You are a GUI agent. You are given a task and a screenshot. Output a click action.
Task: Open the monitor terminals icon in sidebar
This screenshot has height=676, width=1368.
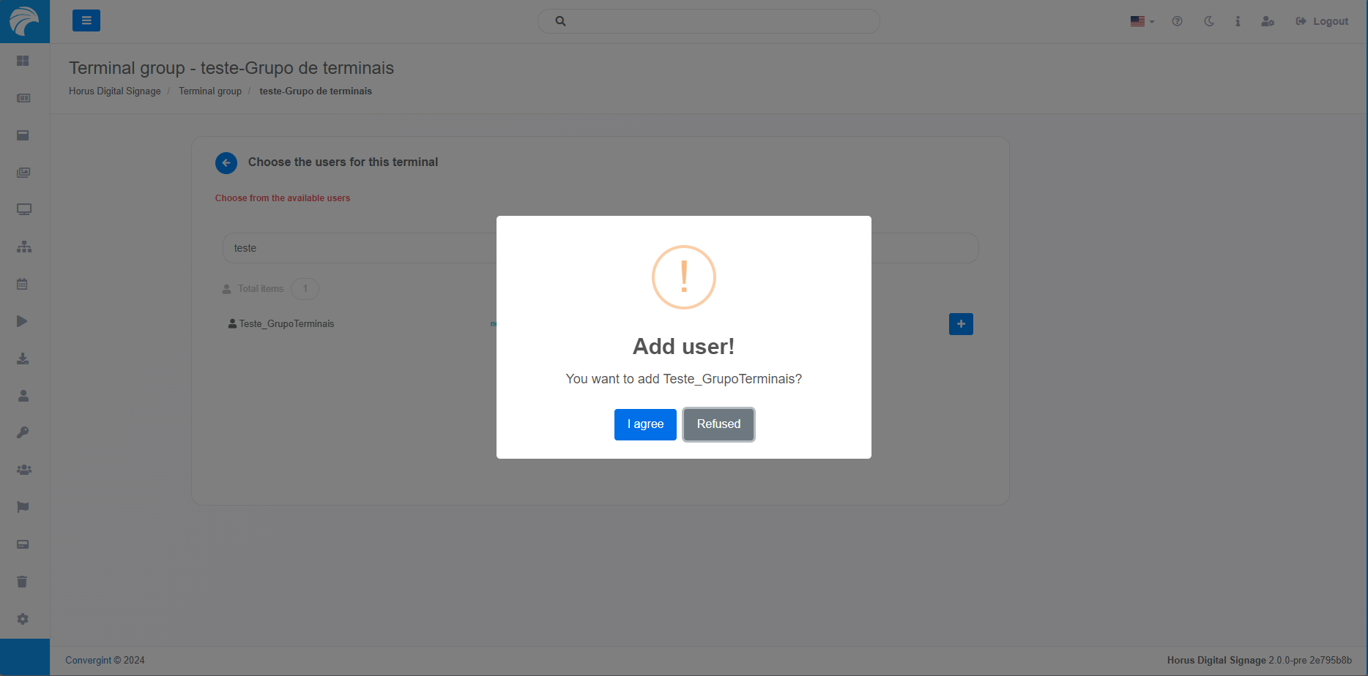[x=23, y=209]
